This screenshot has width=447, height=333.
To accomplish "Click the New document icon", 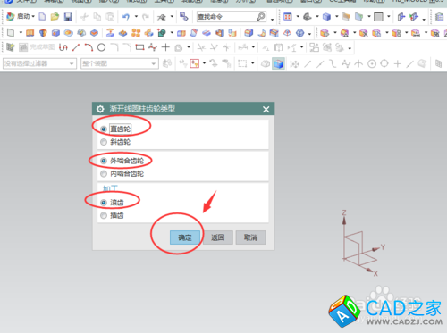I will [x=42, y=17].
